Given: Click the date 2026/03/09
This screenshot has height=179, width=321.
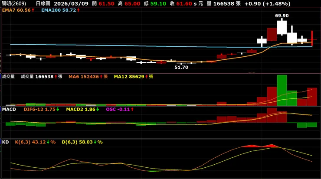Looking at the screenshot, I should coord(71,3).
